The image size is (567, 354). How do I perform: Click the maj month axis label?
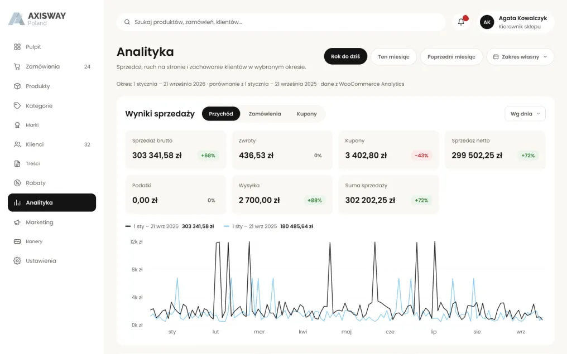(x=347, y=332)
